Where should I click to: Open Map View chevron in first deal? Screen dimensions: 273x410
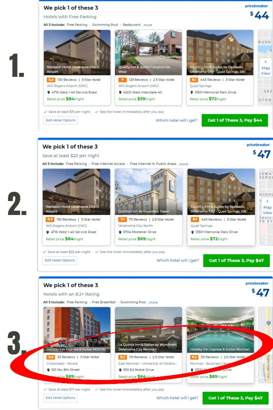(x=265, y=62)
